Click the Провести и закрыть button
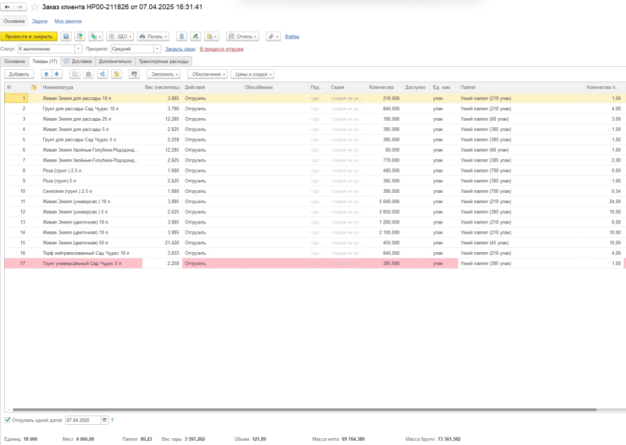This screenshot has height=445, width=626. (29, 37)
